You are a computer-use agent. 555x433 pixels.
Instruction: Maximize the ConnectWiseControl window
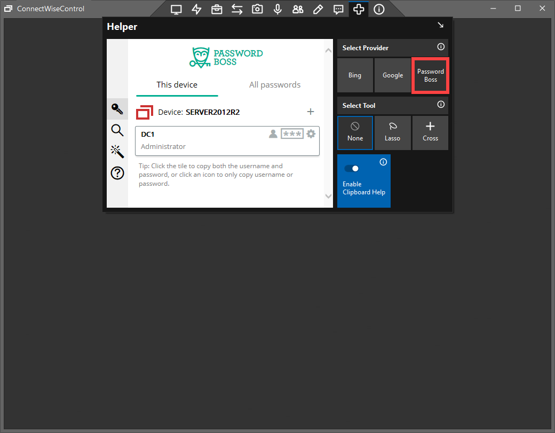coord(518,9)
